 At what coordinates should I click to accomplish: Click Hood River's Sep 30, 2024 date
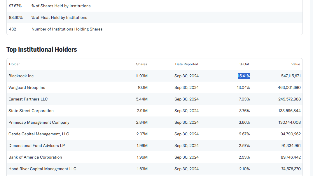(x=186, y=169)
